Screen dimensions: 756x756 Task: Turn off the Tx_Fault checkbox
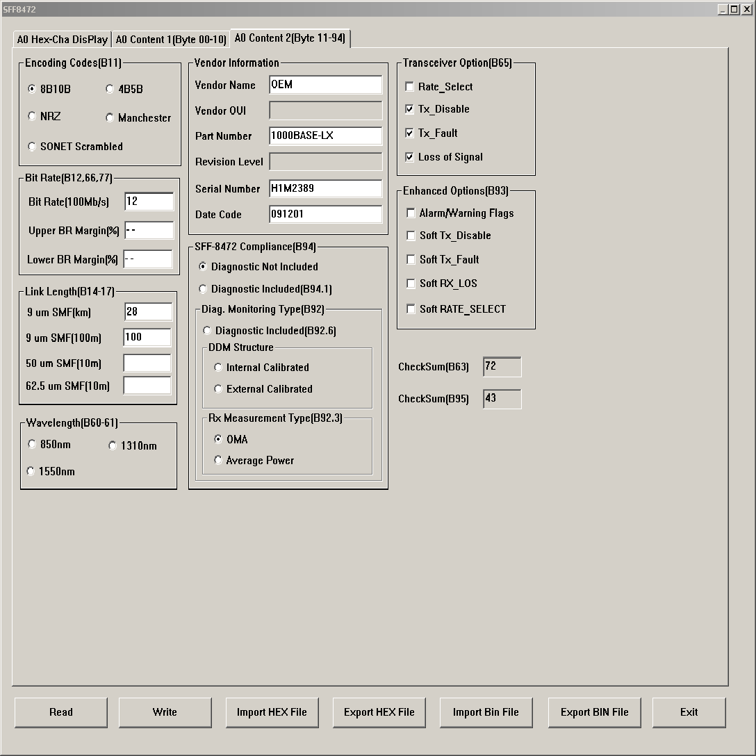coord(410,133)
